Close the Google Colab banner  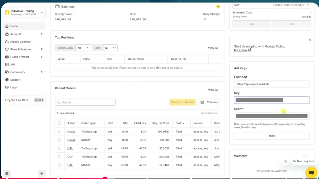310,40
